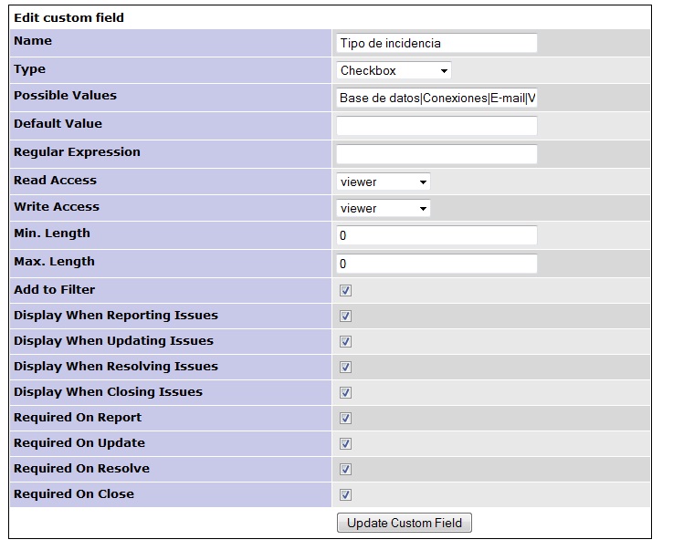Click the Regular Expression field
Image resolution: width=673 pixels, height=550 pixels.
tap(436, 154)
